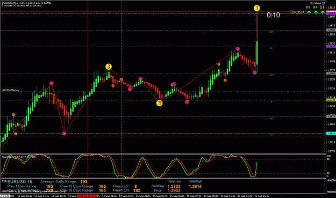The image size is (336, 198).
Task: Click the yellow-green pivot price tag on axis
Action: point(331,100)
